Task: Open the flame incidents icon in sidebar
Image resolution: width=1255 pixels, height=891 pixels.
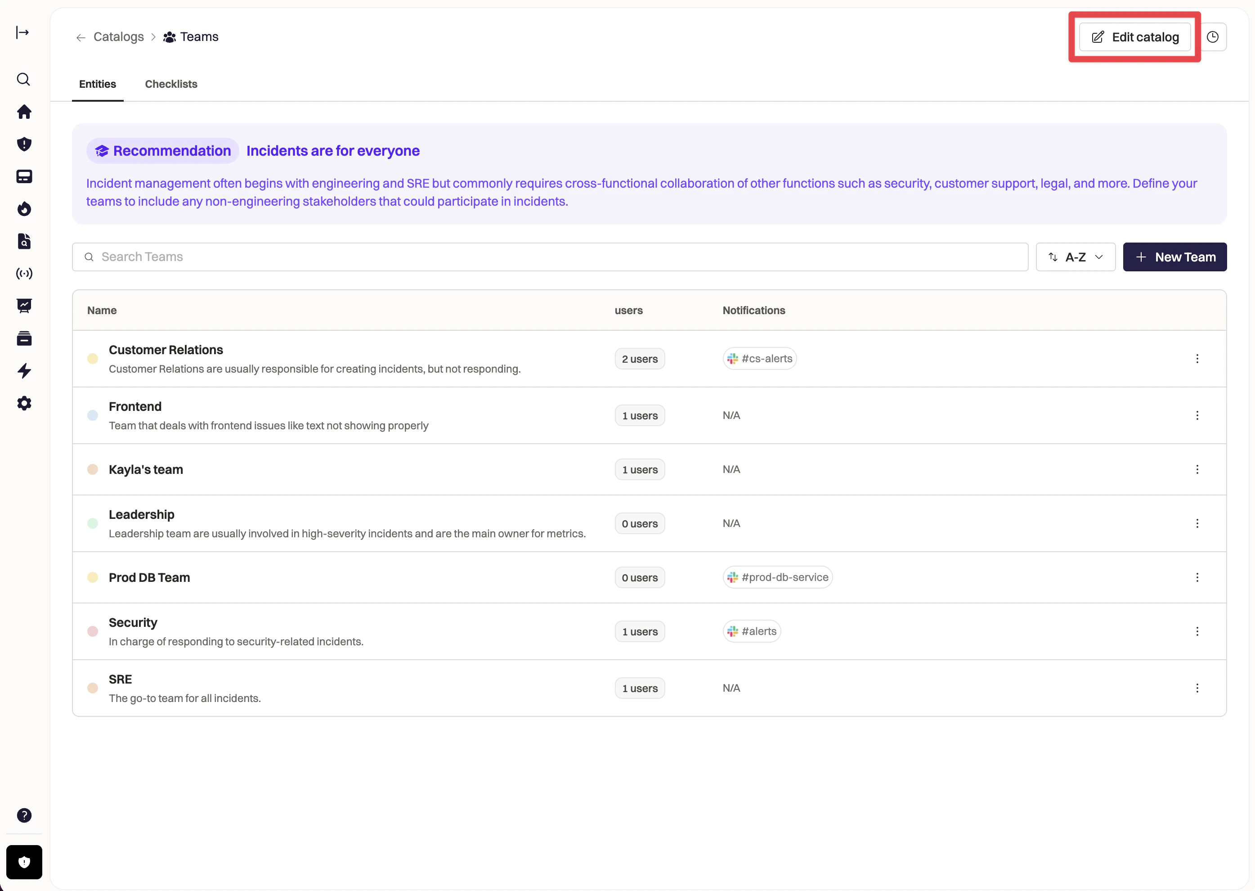Action: pyautogui.click(x=23, y=209)
